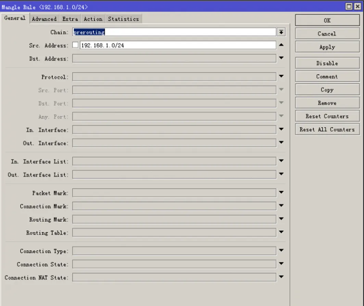This screenshot has height=306, width=364.
Task: Expand the Connection State field
Action: pos(281,263)
